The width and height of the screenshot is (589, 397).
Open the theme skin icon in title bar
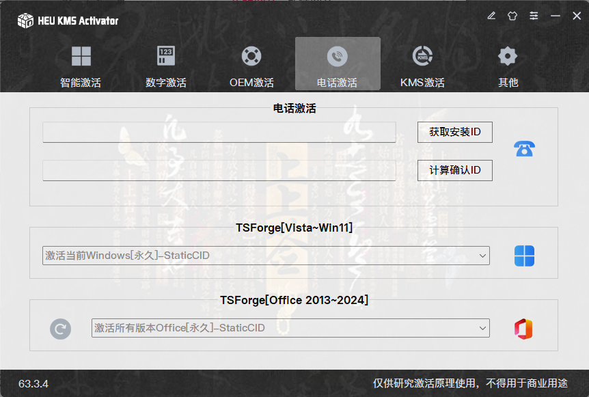pos(512,15)
